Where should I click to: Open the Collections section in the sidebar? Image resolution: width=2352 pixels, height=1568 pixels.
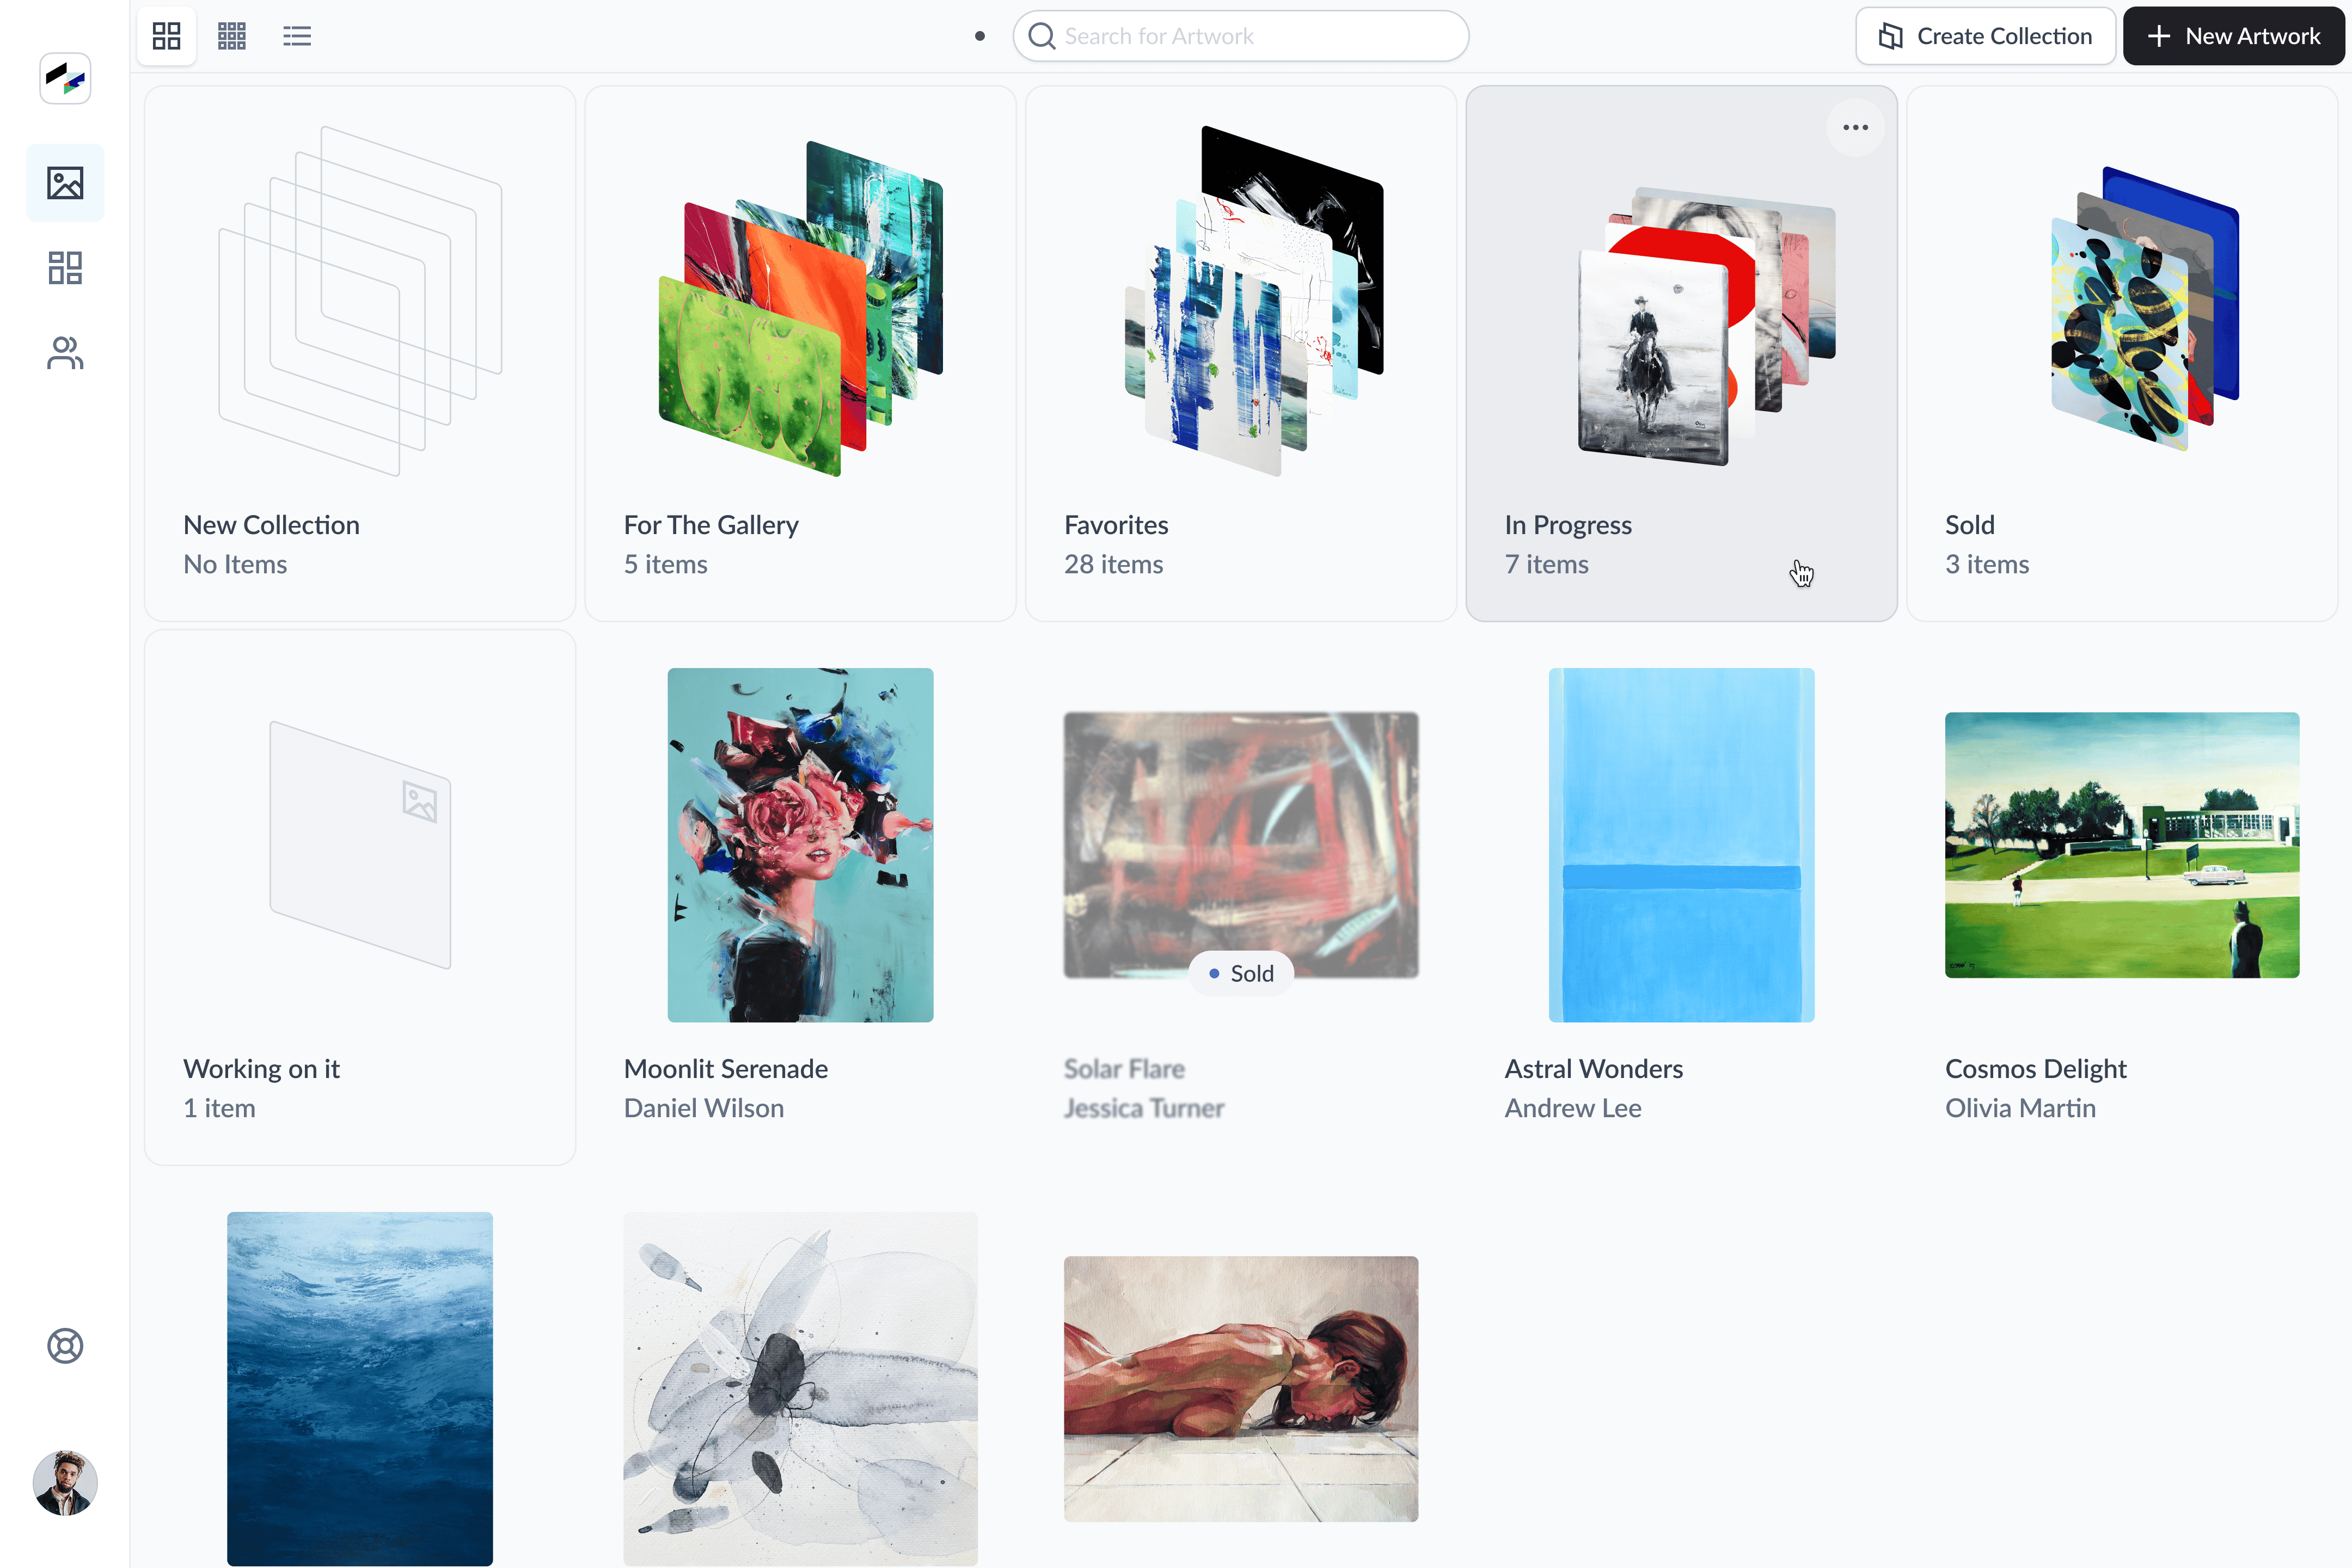tap(64, 268)
